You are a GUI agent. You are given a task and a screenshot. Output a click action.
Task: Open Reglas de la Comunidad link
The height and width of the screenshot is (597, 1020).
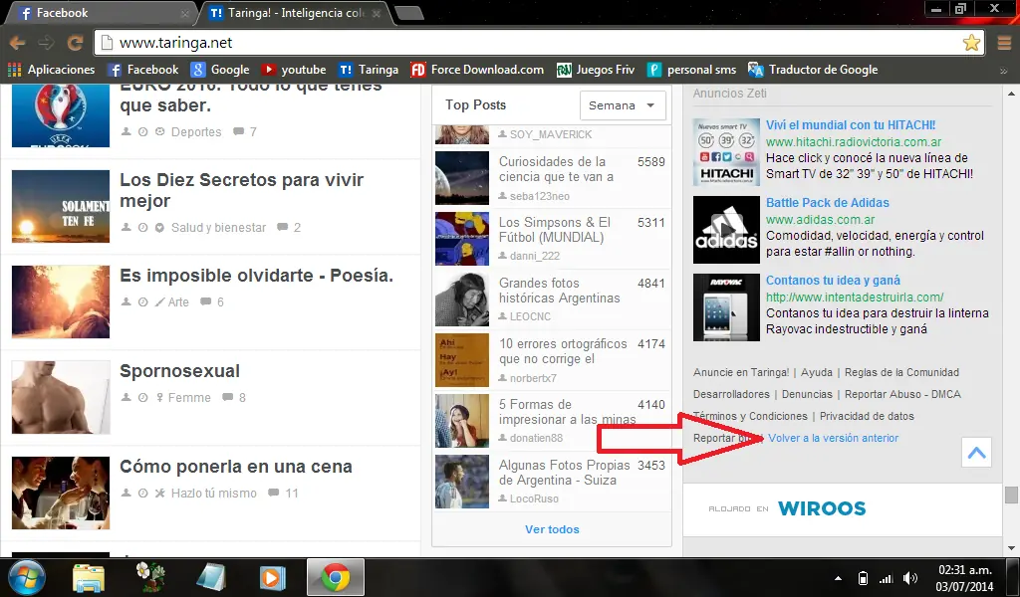(901, 373)
